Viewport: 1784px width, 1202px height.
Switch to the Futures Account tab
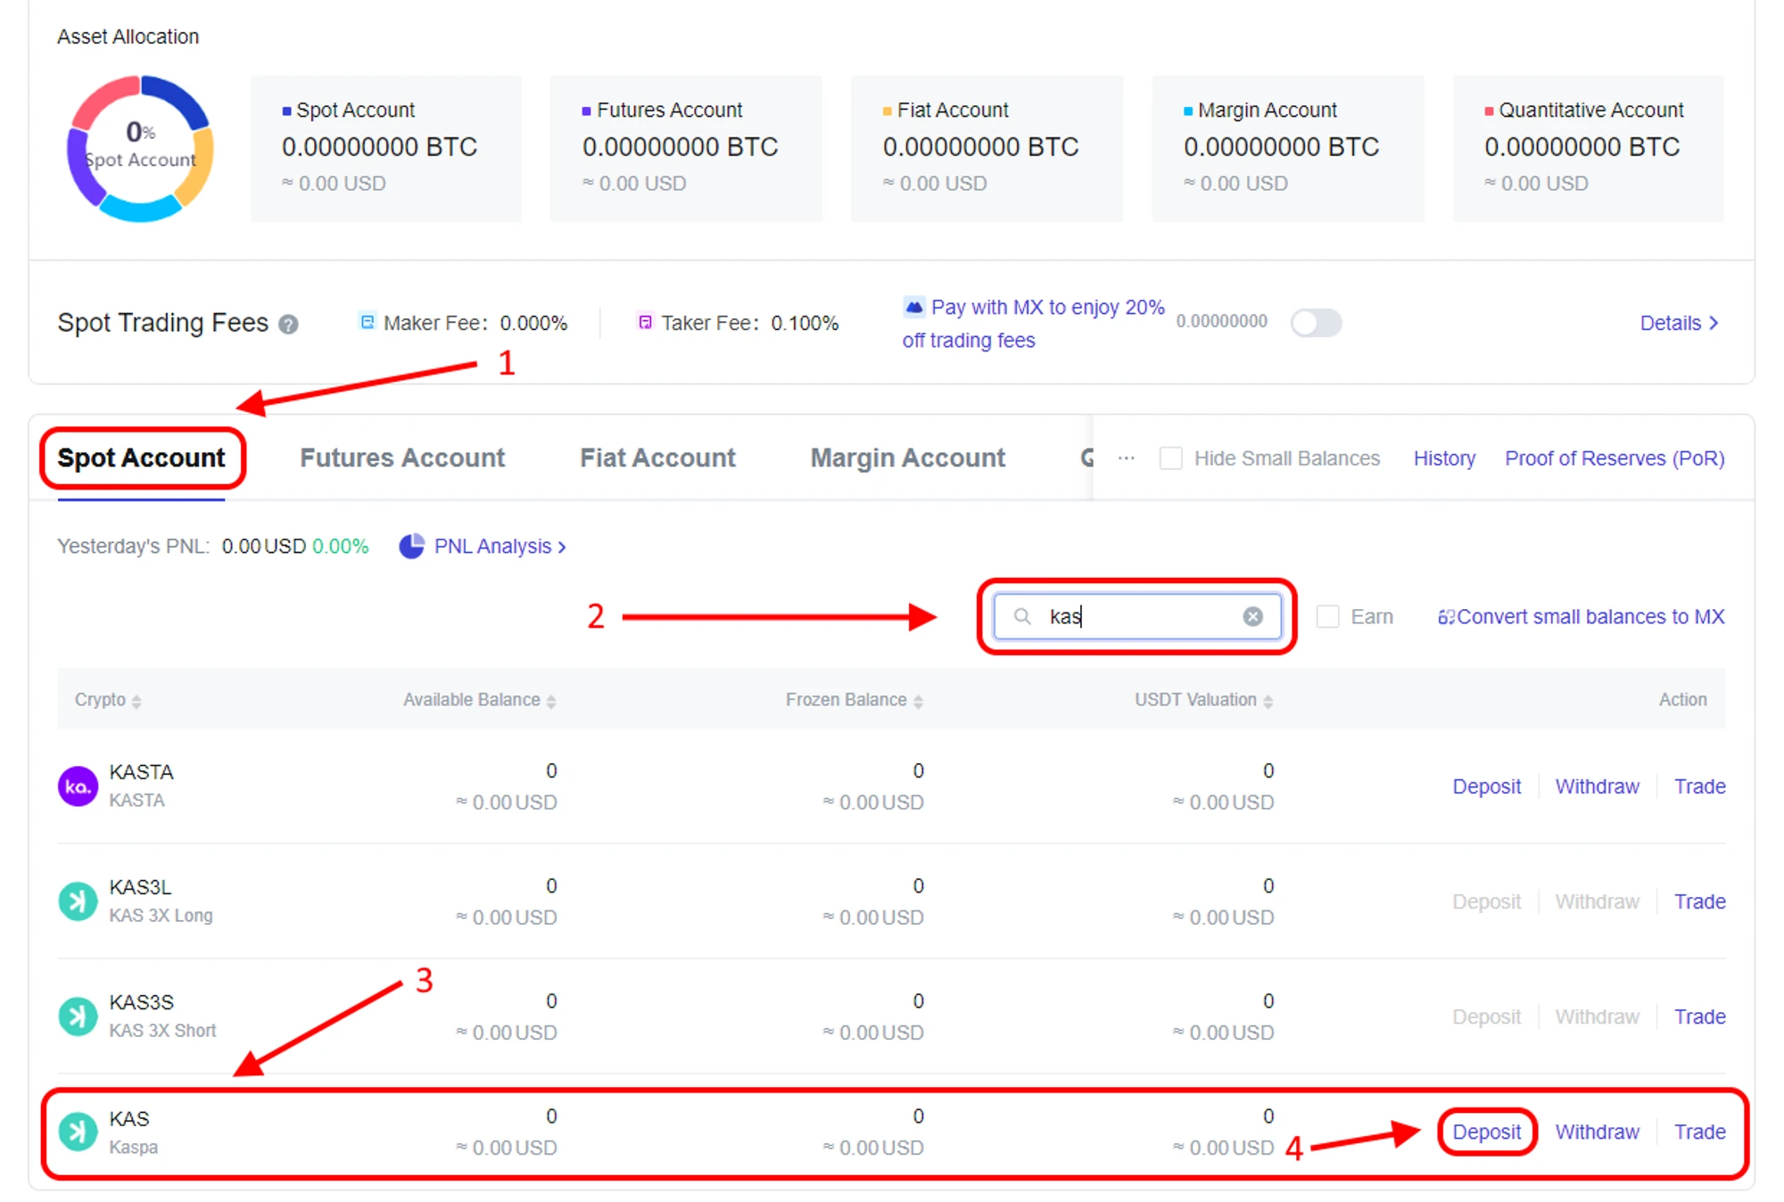pos(401,457)
